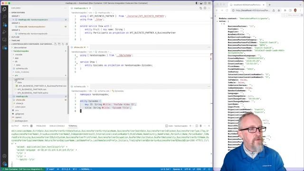Open the Remote Explorer view
304x171 pixels.
[x=4, y=40]
